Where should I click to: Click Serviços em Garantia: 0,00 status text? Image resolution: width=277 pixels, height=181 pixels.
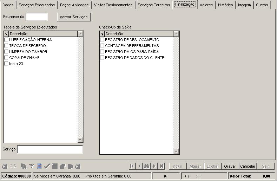(57, 176)
